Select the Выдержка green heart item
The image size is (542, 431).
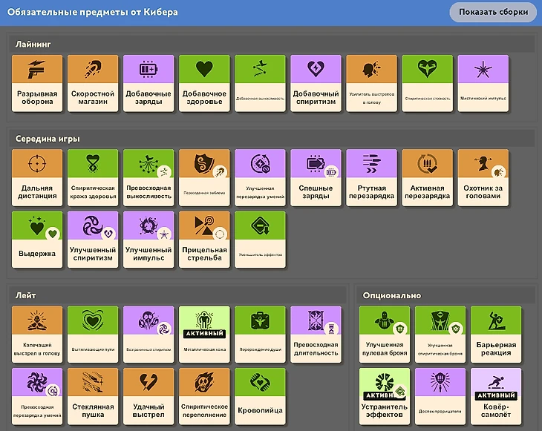click(38, 240)
